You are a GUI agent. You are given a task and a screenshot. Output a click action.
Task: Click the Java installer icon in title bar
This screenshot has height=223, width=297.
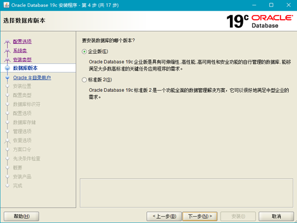(x=6, y=5)
